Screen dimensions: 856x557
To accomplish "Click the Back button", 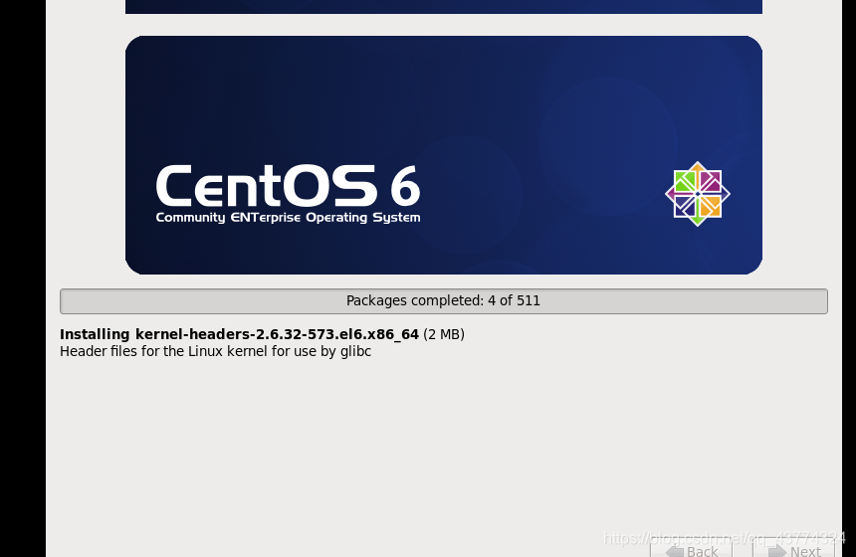I will tap(691, 549).
